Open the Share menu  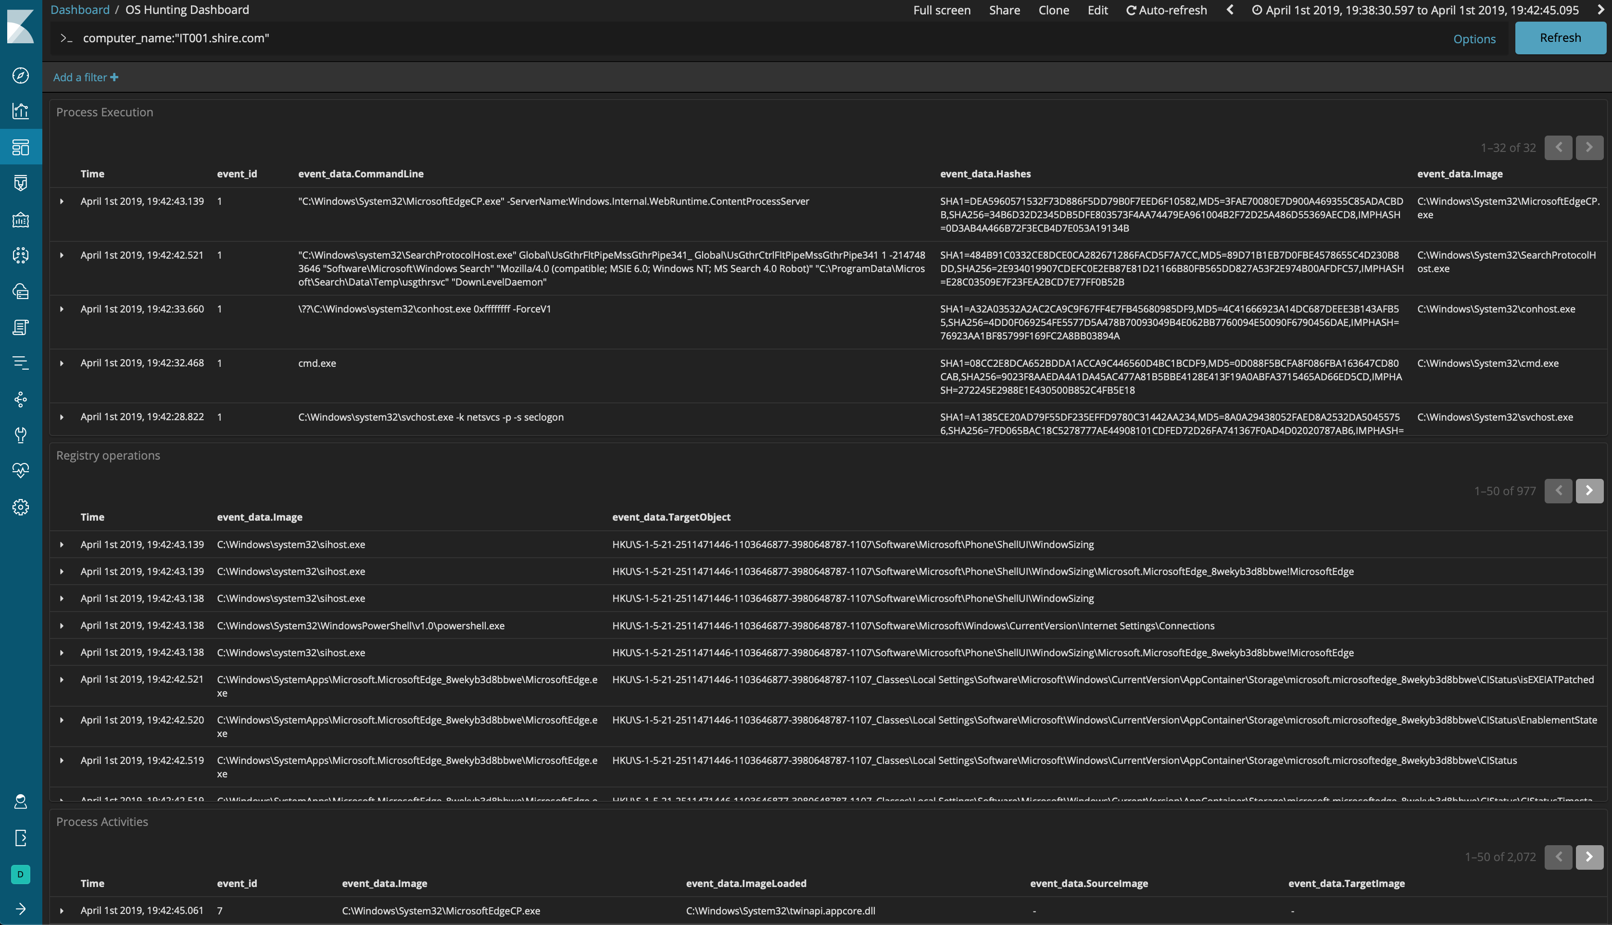1004,10
